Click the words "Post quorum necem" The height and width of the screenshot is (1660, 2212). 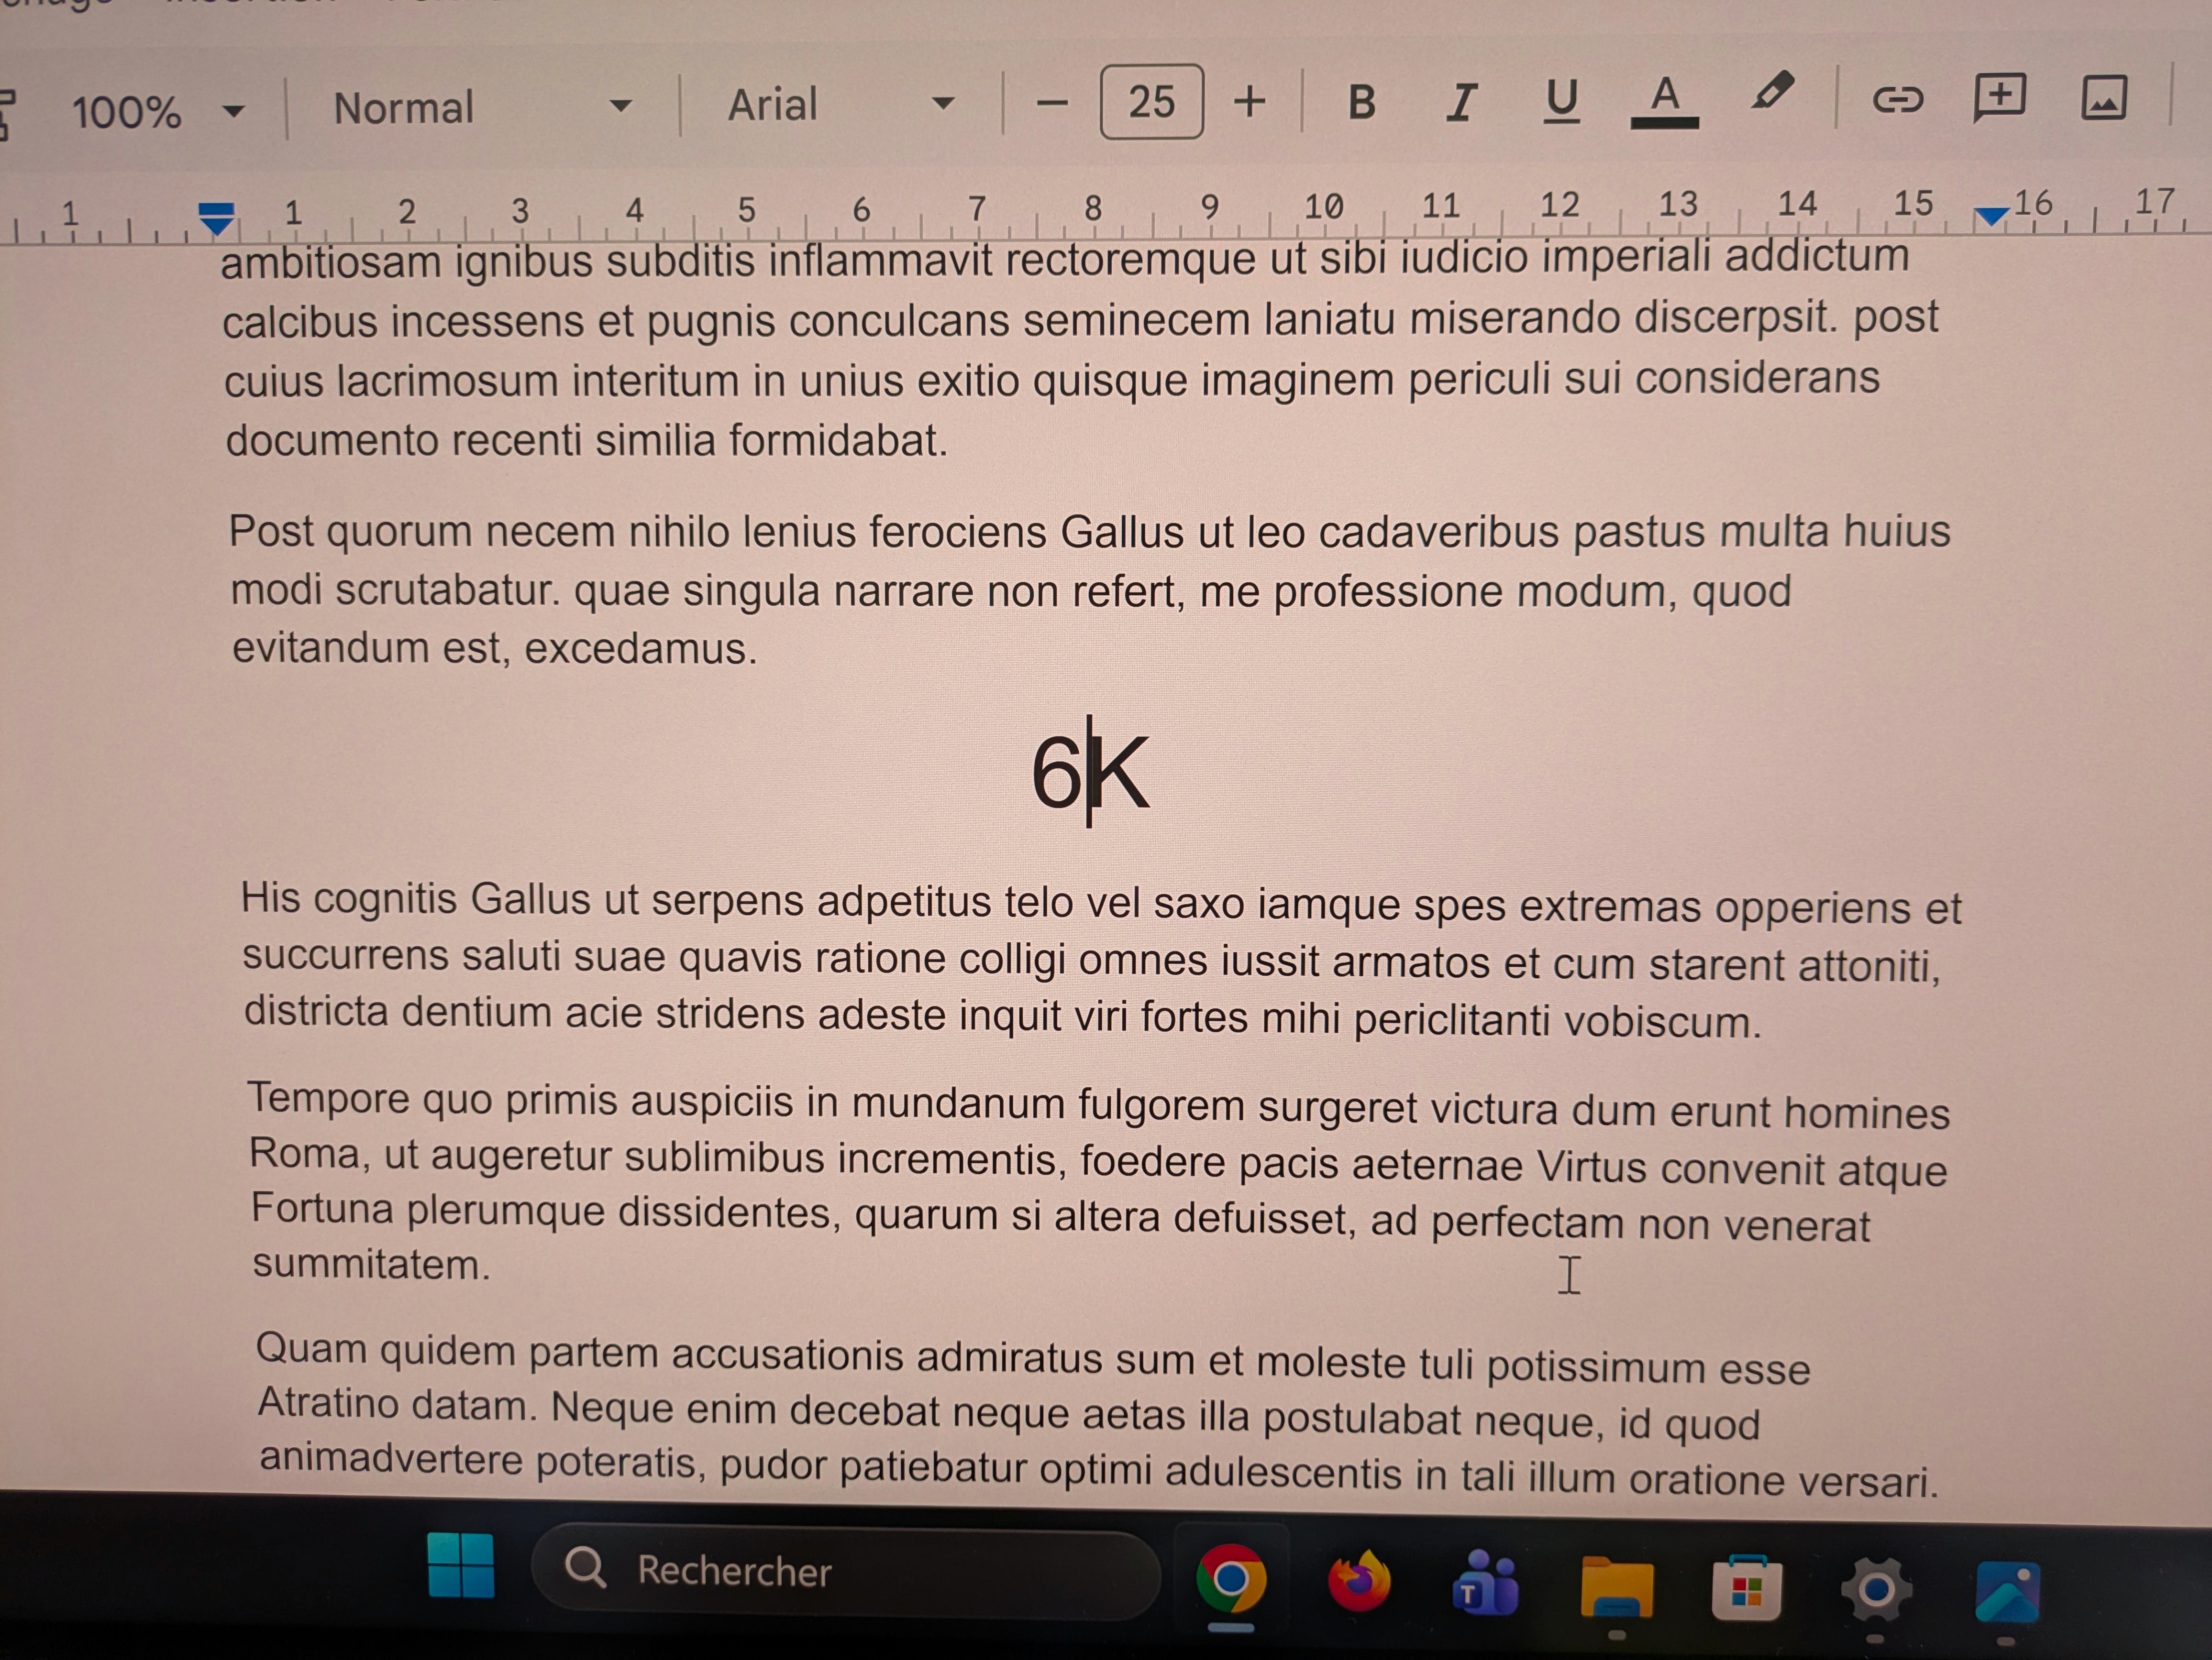[421, 532]
